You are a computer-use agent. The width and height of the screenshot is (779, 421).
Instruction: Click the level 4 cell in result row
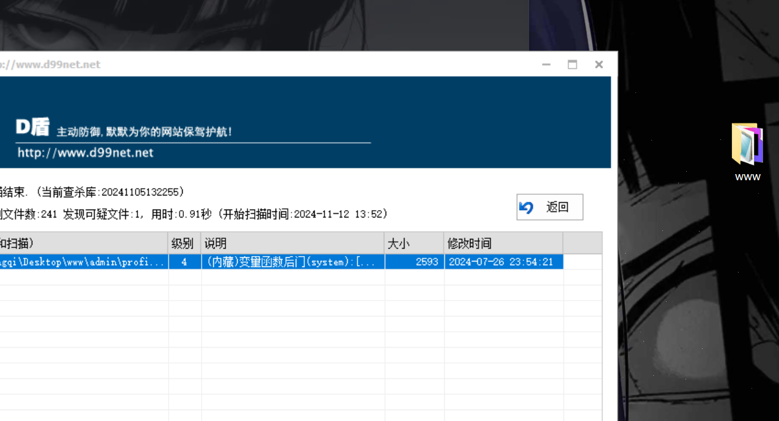[x=184, y=262]
